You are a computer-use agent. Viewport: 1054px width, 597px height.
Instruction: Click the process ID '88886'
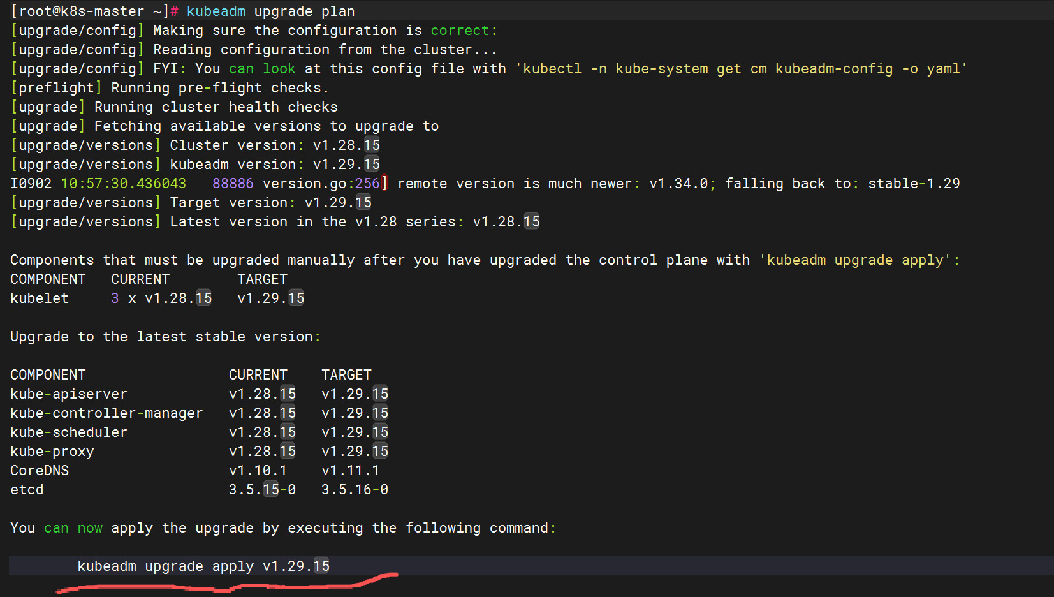pyautogui.click(x=233, y=184)
